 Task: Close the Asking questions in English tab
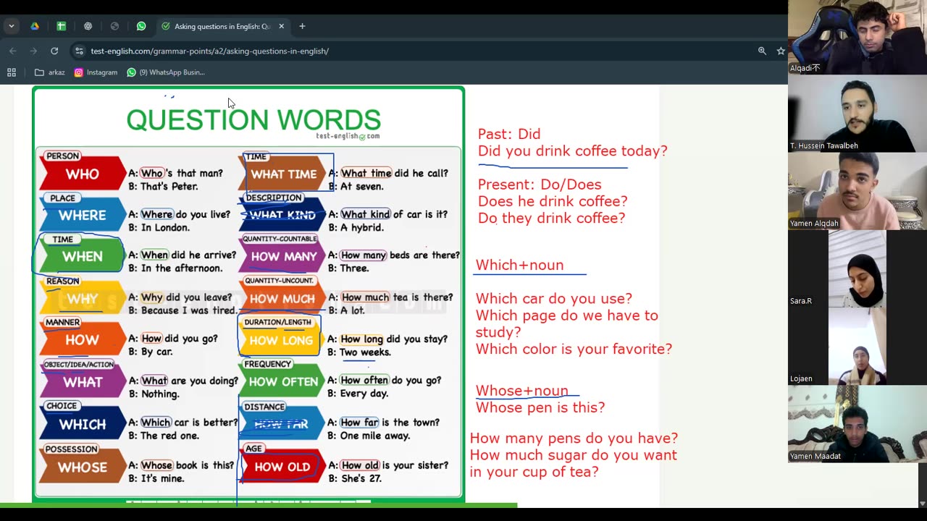[281, 26]
